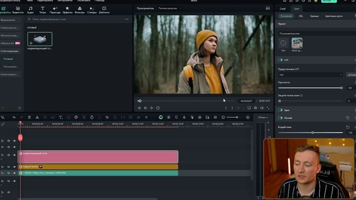Open the three-dots library options menu

[127, 19]
